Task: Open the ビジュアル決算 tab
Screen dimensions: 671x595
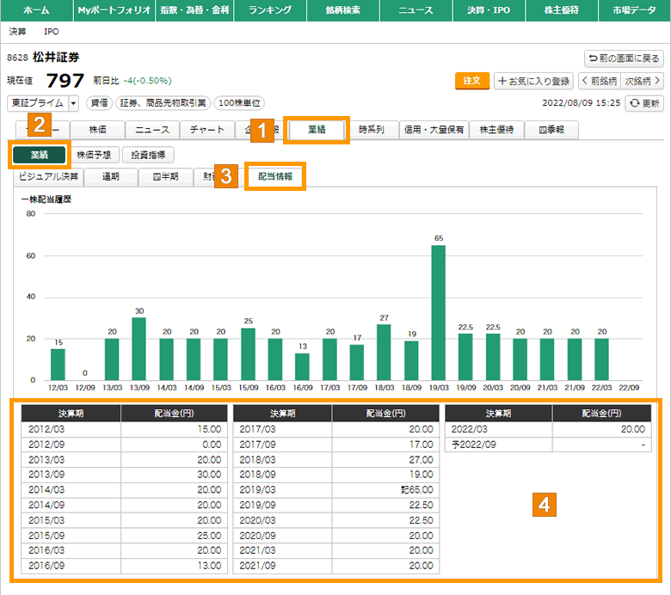Action: (48, 176)
